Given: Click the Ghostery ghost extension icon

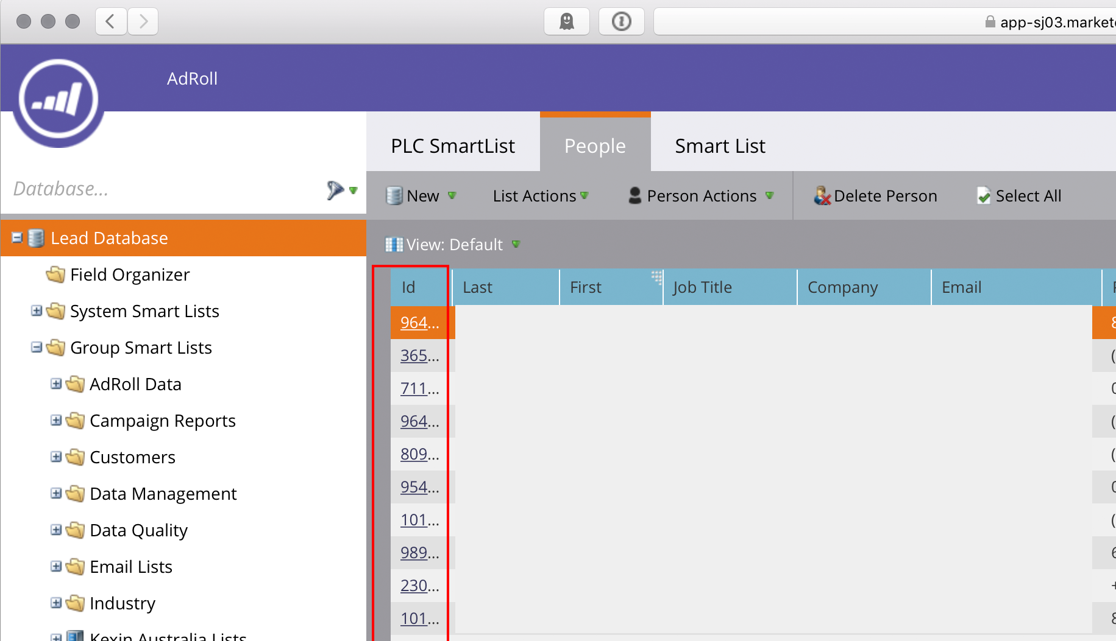Looking at the screenshot, I should pyautogui.click(x=567, y=22).
